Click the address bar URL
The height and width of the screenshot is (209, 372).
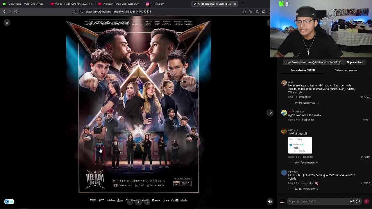coord(118,12)
